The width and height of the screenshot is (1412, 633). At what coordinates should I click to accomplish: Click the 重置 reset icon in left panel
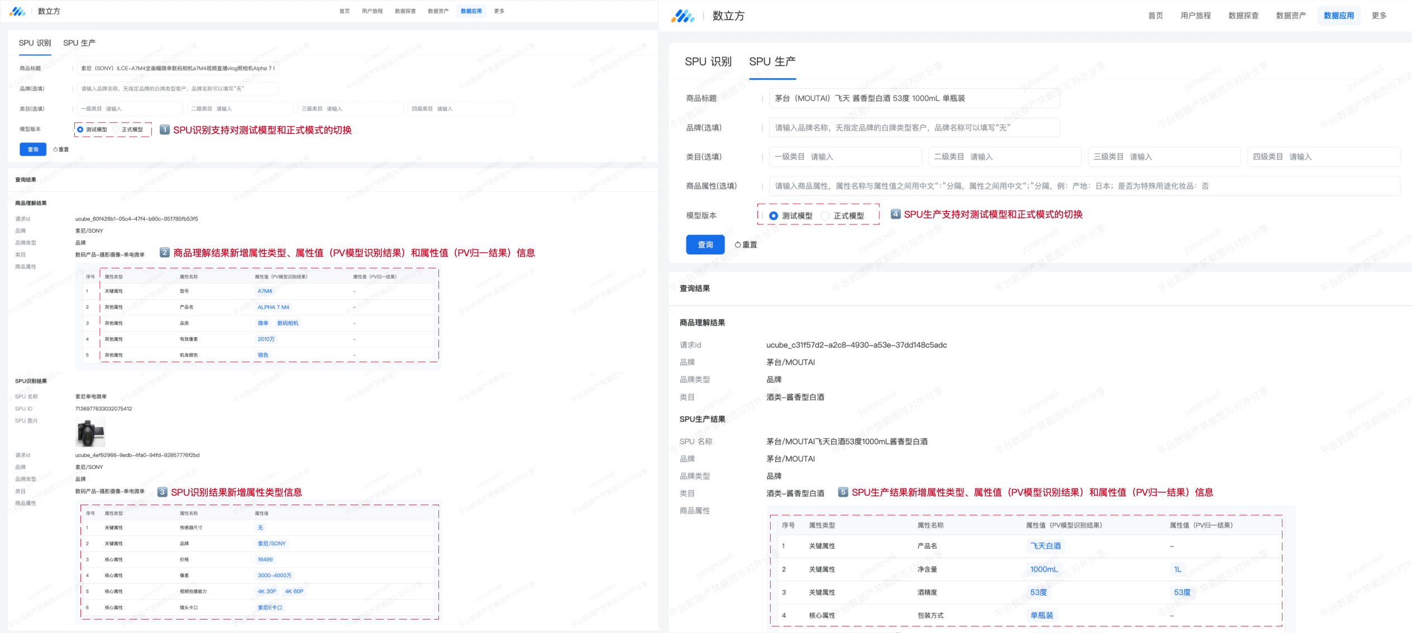pyautogui.click(x=55, y=150)
